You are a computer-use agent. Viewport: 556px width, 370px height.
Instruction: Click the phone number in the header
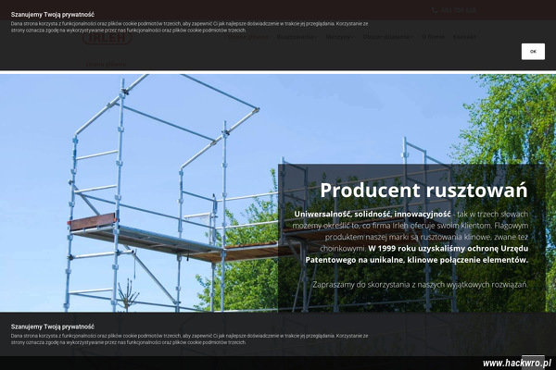(x=458, y=10)
